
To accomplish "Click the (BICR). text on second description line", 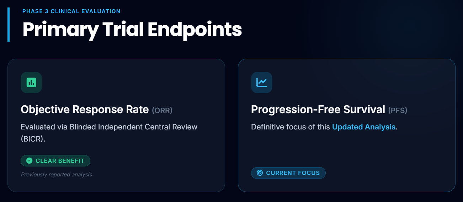I will point(33,139).
